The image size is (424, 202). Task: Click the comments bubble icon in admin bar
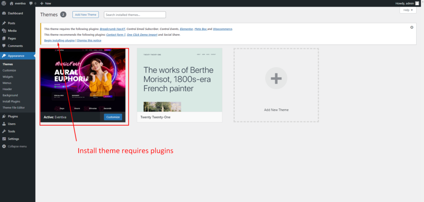[x=31, y=3]
